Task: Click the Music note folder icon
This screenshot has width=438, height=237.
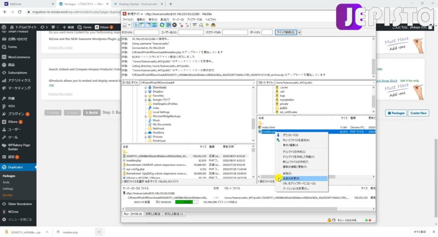Action: (150, 121)
